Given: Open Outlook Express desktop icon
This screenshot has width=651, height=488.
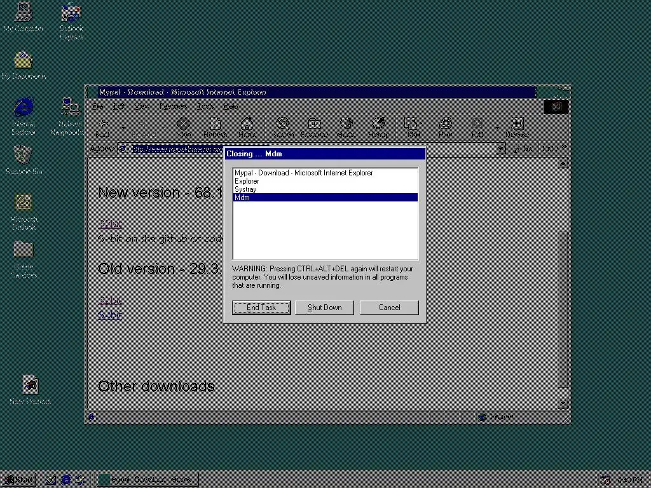Looking at the screenshot, I should coord(71,22).
